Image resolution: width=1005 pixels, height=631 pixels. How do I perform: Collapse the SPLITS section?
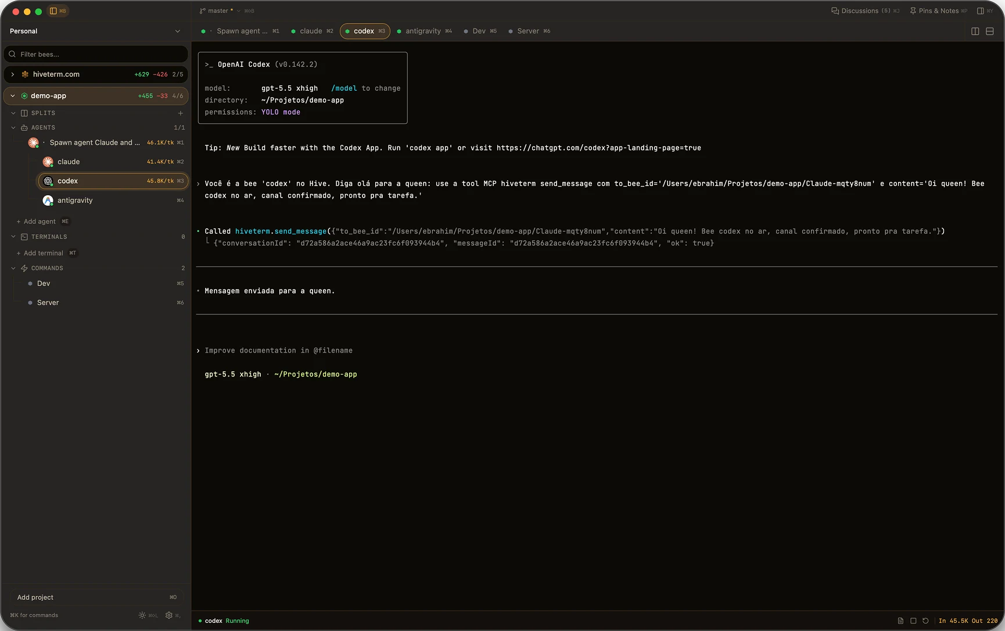(13, 113)
